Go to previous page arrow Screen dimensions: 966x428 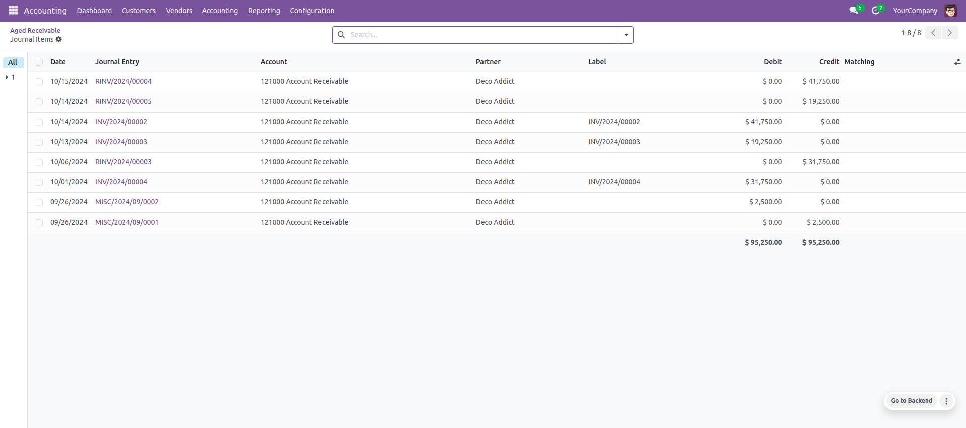point(933,33)
